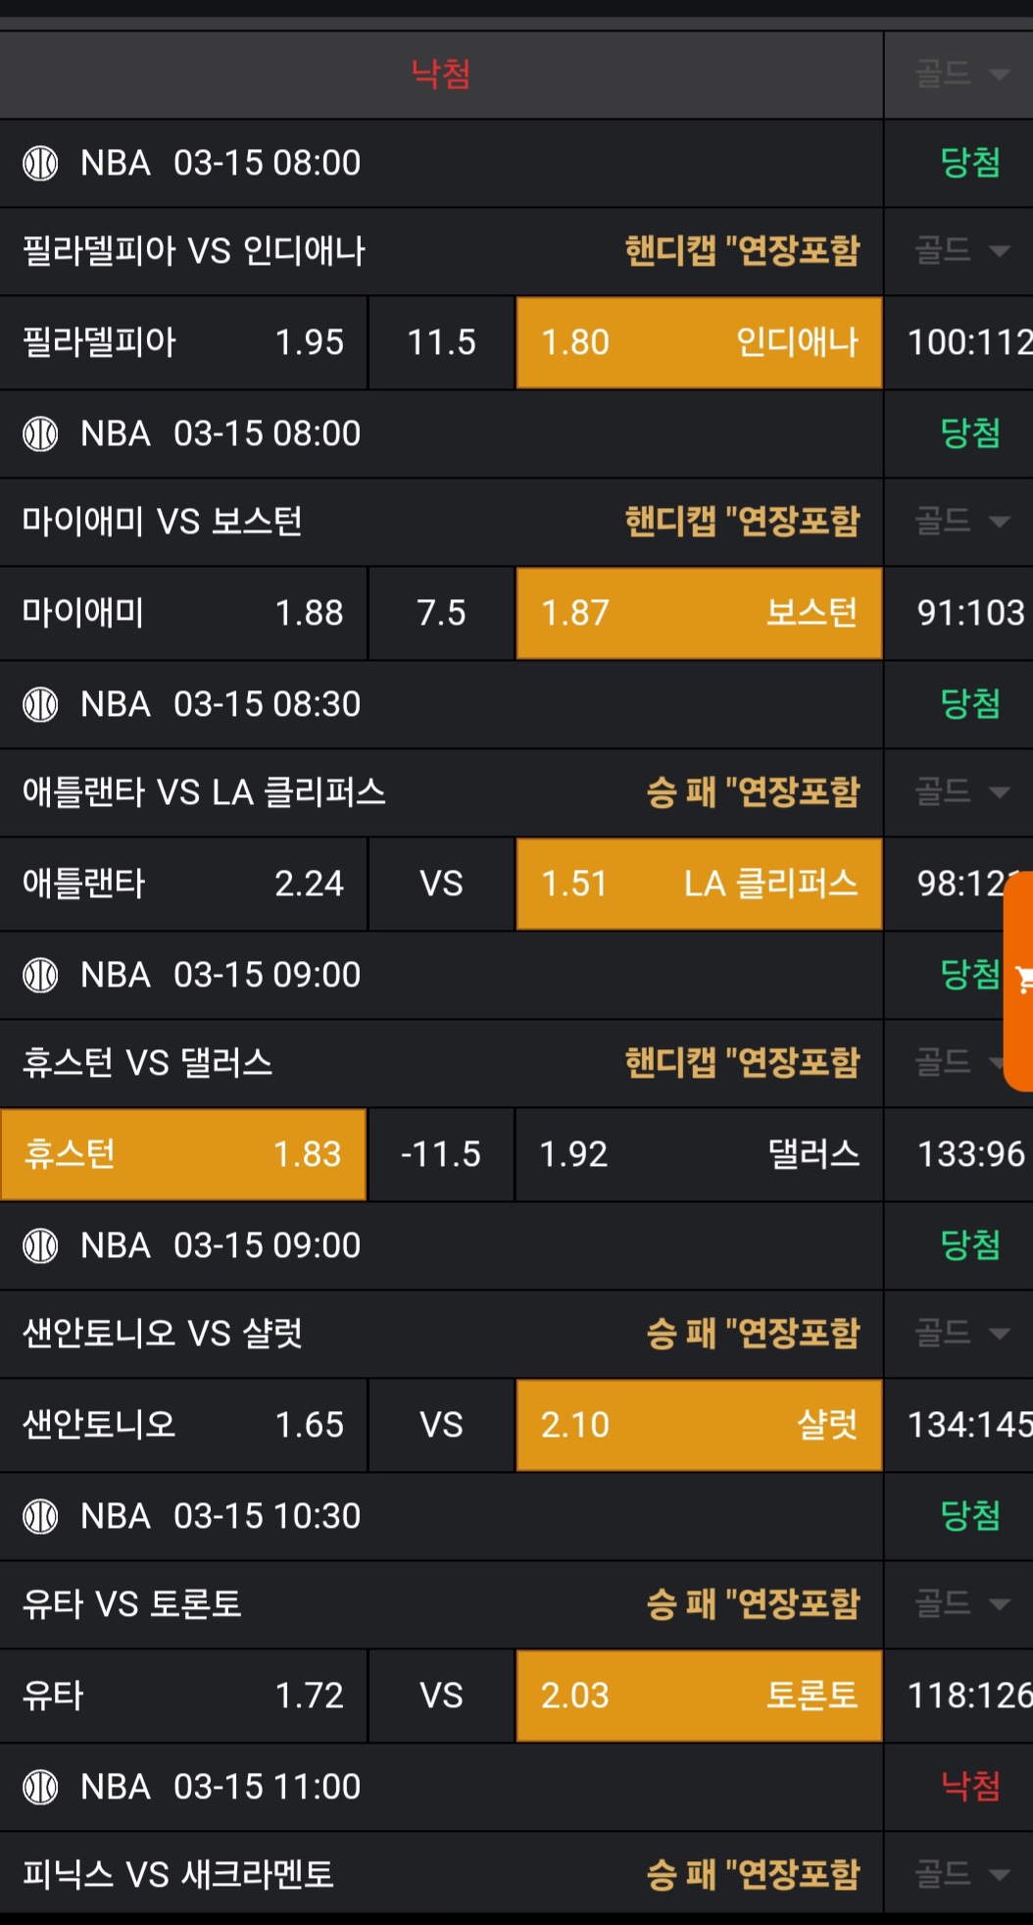Click basketball icon for San Antonio vs Charlotte
1033x1925 pixels.
click(x=40, y=1245)
